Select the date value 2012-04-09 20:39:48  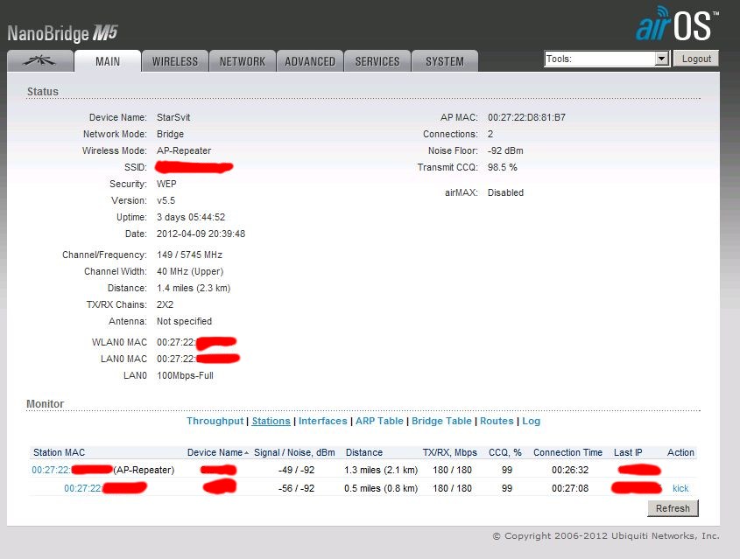(201, 234)
